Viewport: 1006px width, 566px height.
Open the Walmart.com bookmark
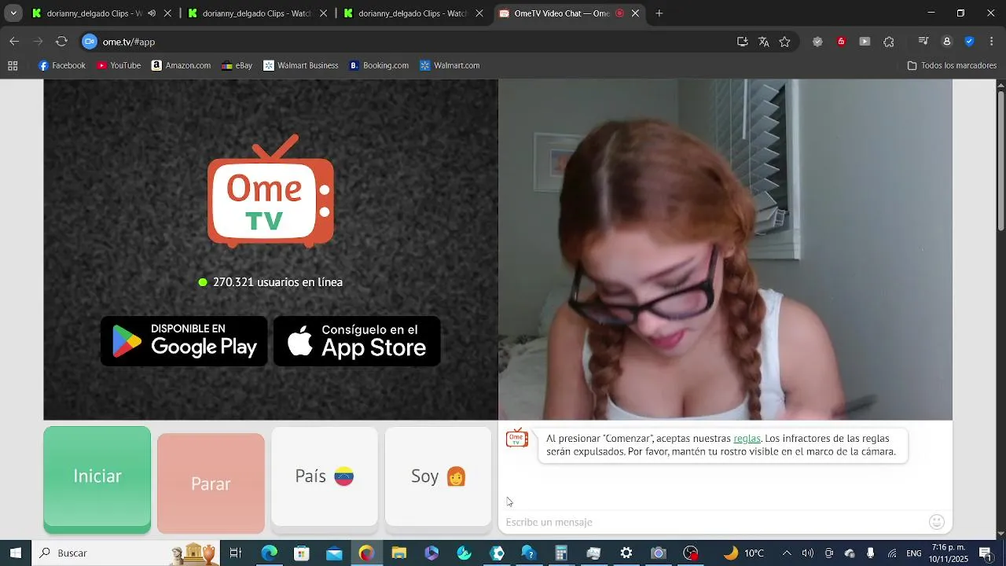(x=450, y=66)
